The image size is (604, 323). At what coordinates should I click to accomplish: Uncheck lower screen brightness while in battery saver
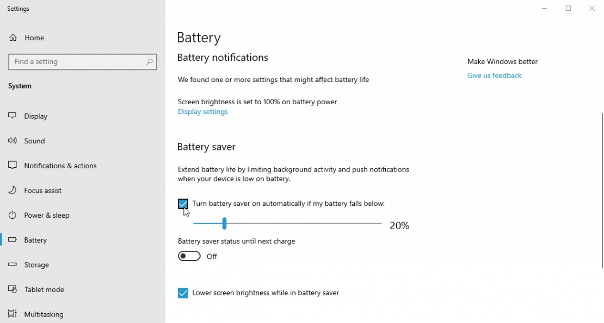click(183, 293)
